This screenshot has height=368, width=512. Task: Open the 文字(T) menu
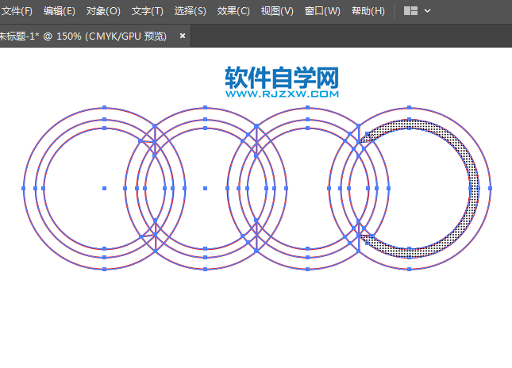point(148,11)
